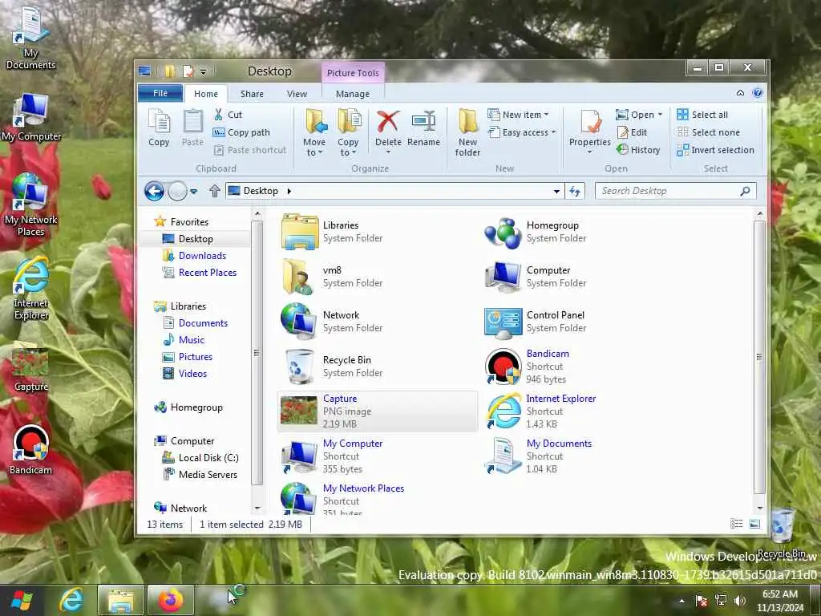Image resolution: width=821 pixels, height=616 pixels.
Task: Open the Bandicam desktop icon
Action: point(31,449)
